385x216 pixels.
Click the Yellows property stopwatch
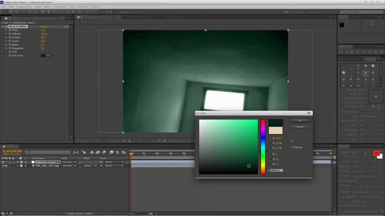pos(10,34)
